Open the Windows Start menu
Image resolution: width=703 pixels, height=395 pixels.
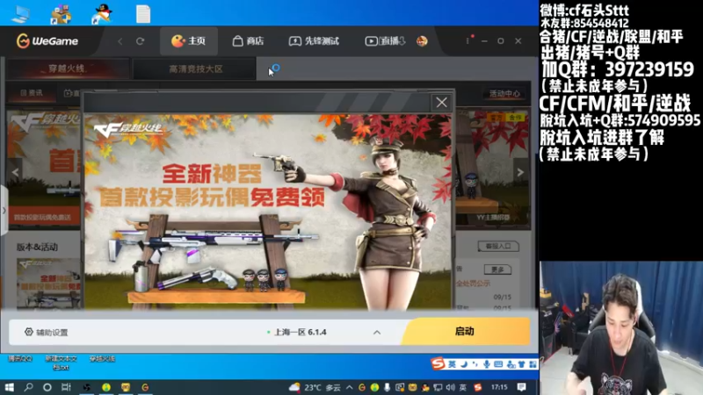click(9, 387)
